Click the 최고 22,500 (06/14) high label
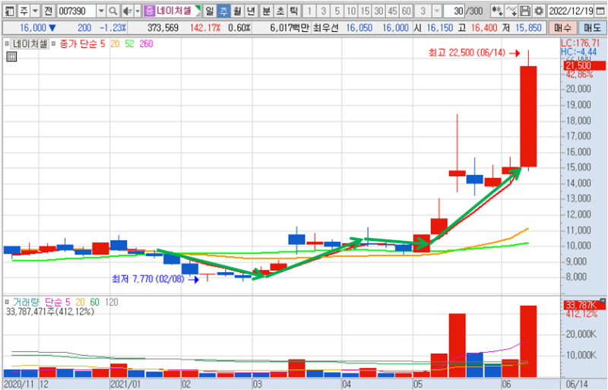 point(467,52)
